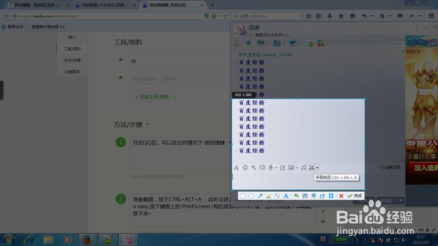Bookmark this page with the star
438x246 pixels.
click(x=309, y=16)
